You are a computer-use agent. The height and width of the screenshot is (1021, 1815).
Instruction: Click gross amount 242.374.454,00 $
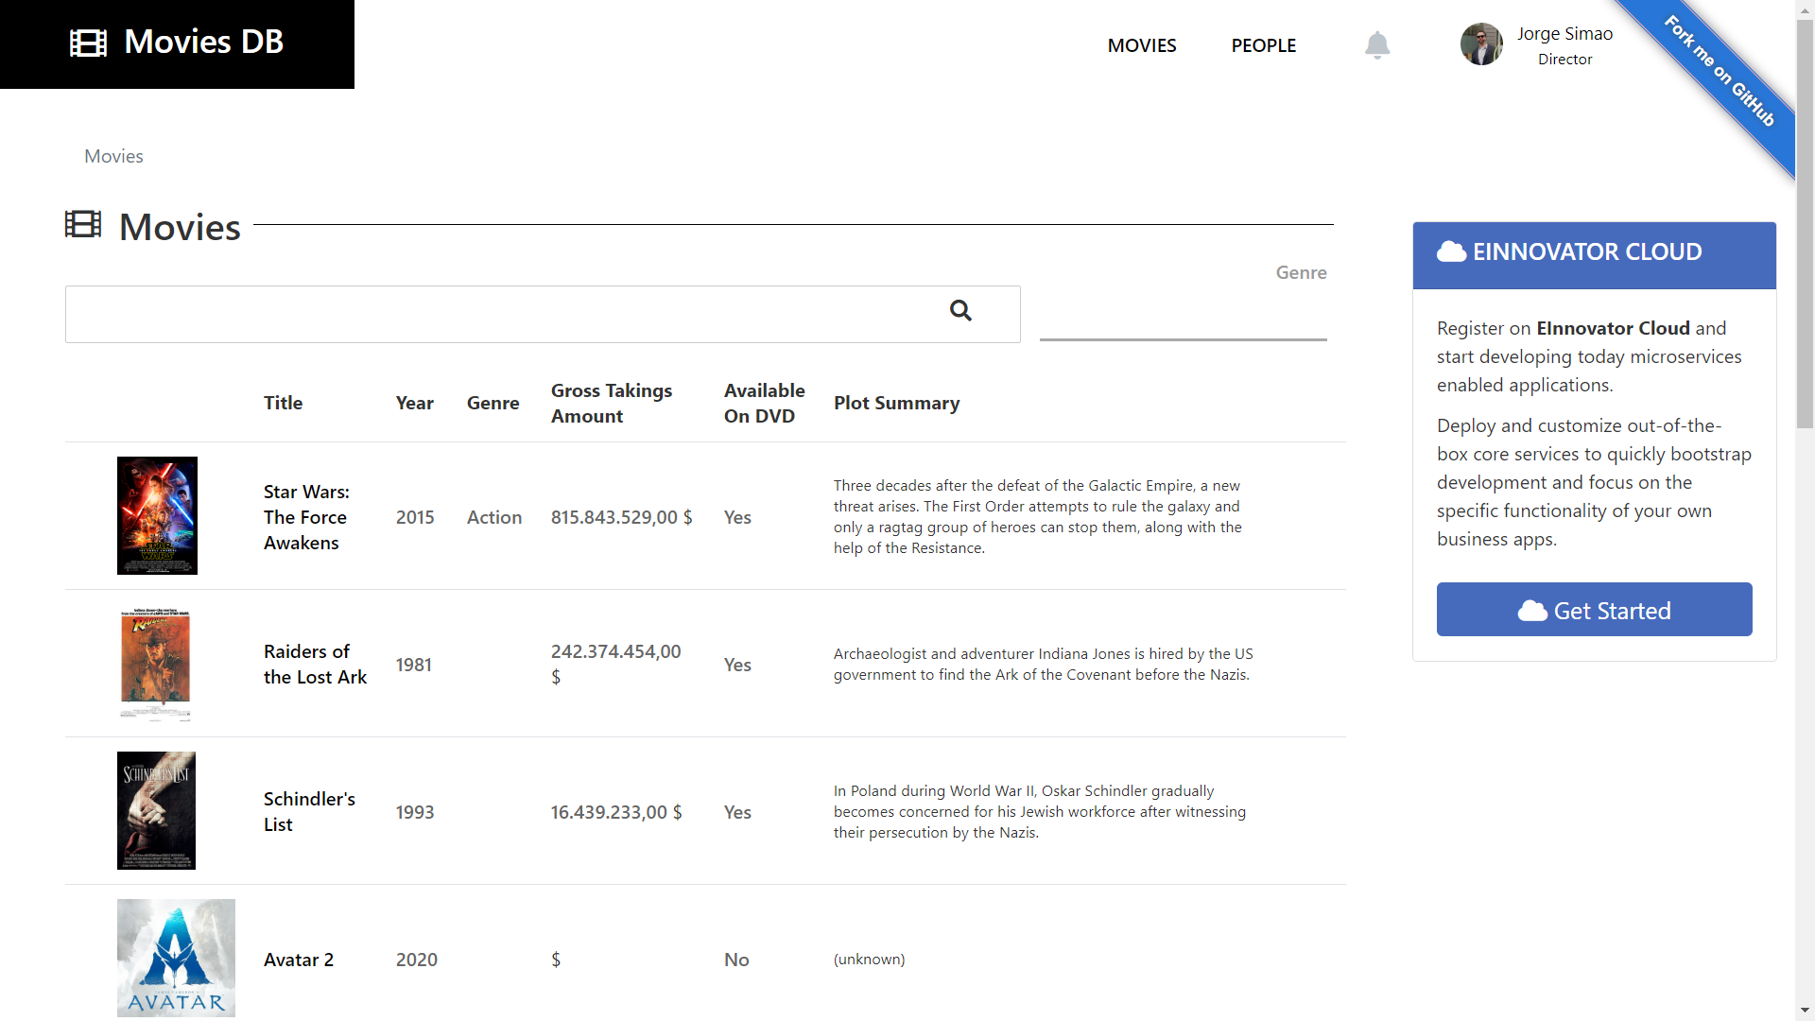(615, 664)
